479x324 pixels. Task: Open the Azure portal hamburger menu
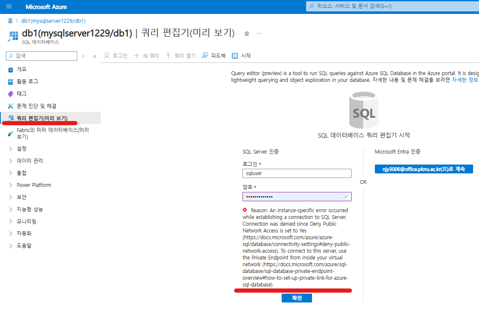(x=9, y=6)
